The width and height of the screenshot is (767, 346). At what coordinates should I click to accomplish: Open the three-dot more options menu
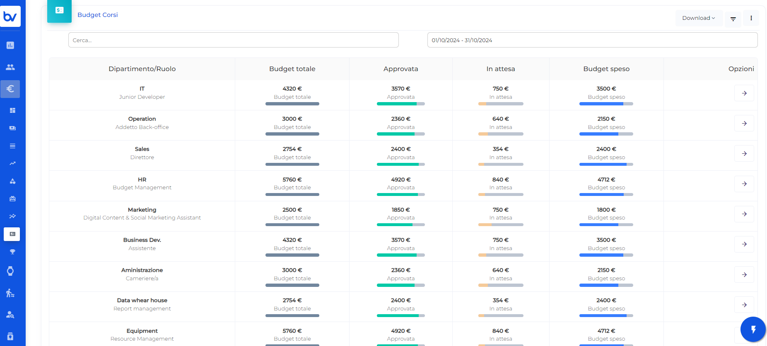click(x=751, y=18)
